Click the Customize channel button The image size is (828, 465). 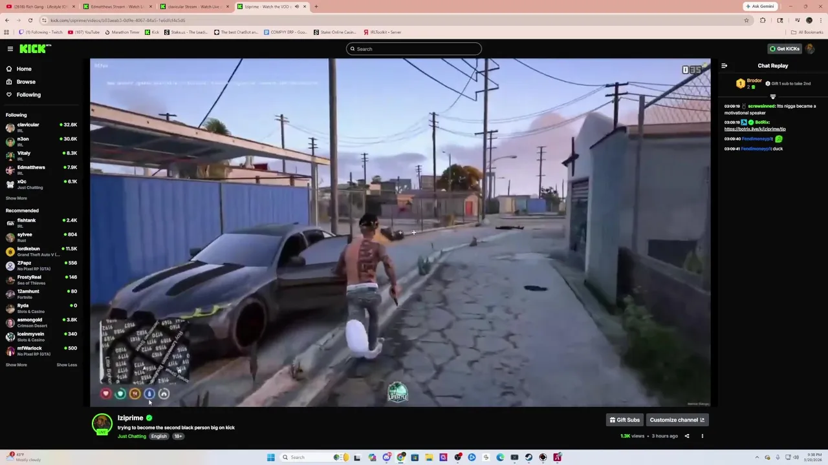click(x=677, y=420)
